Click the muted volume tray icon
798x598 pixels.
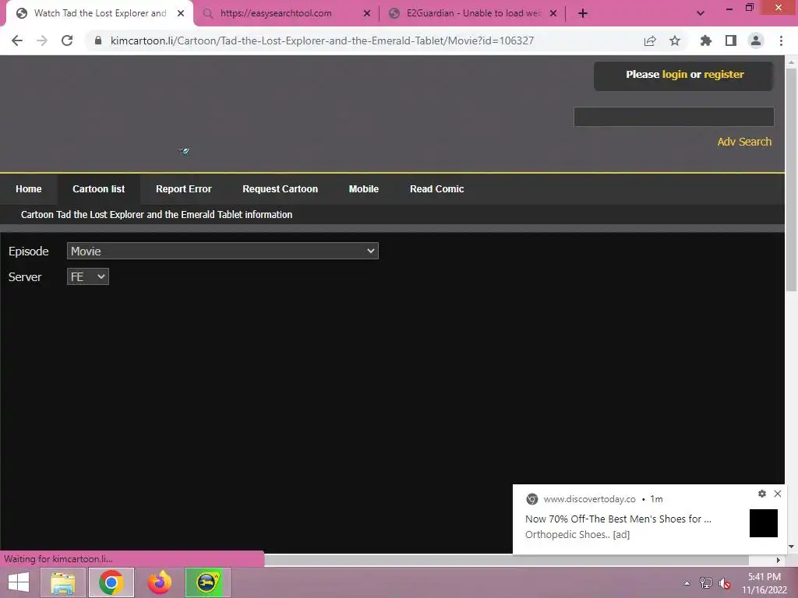pyautogui.click(x=724, y=583)
